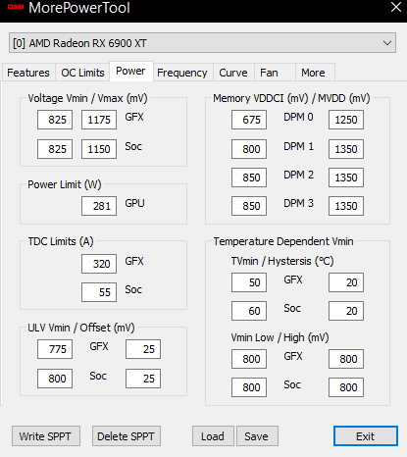Viewport: 407px width, 457px height.
Task: Click the Exit button
Action: [x=366, y=436]
